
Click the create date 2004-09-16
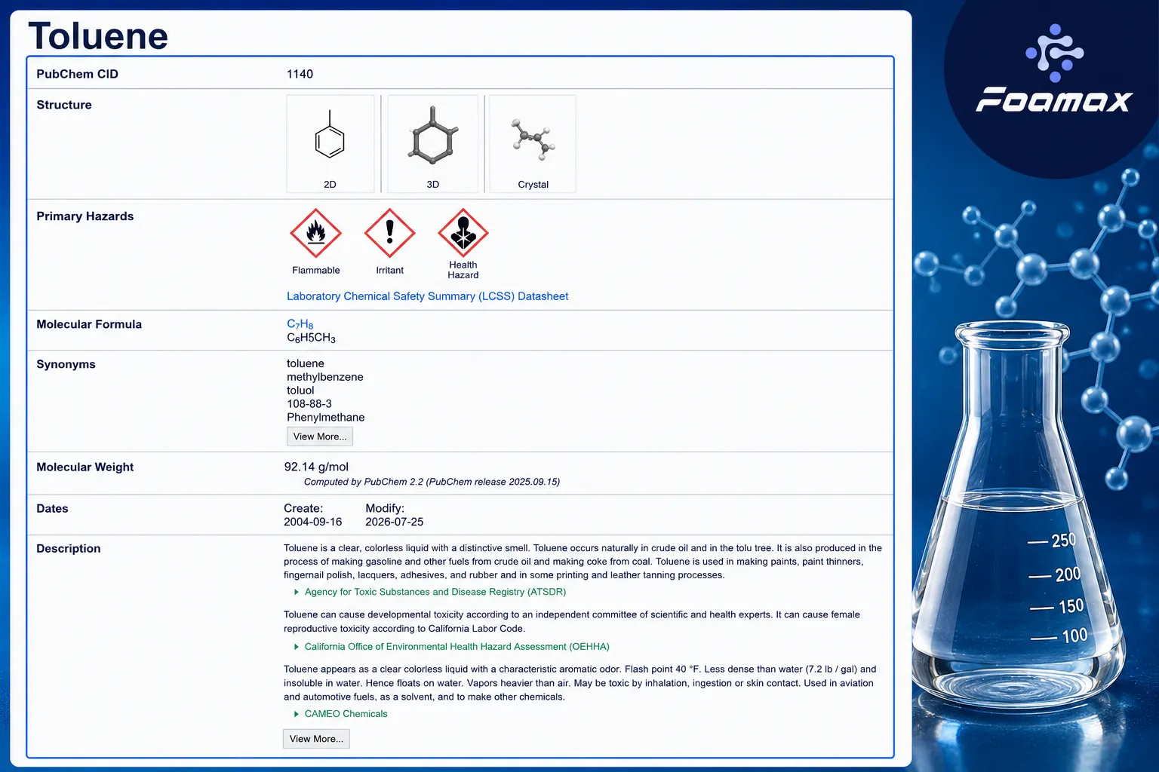[x=313, y=522]
